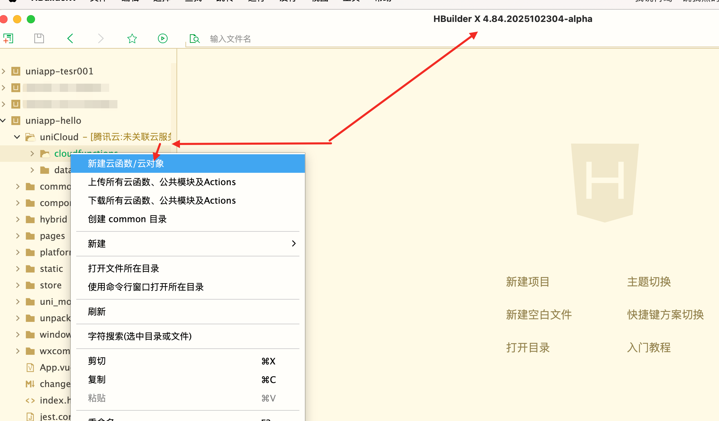Click the new file toolbar icon
The image size is (719, 421).
click(8, 38)
